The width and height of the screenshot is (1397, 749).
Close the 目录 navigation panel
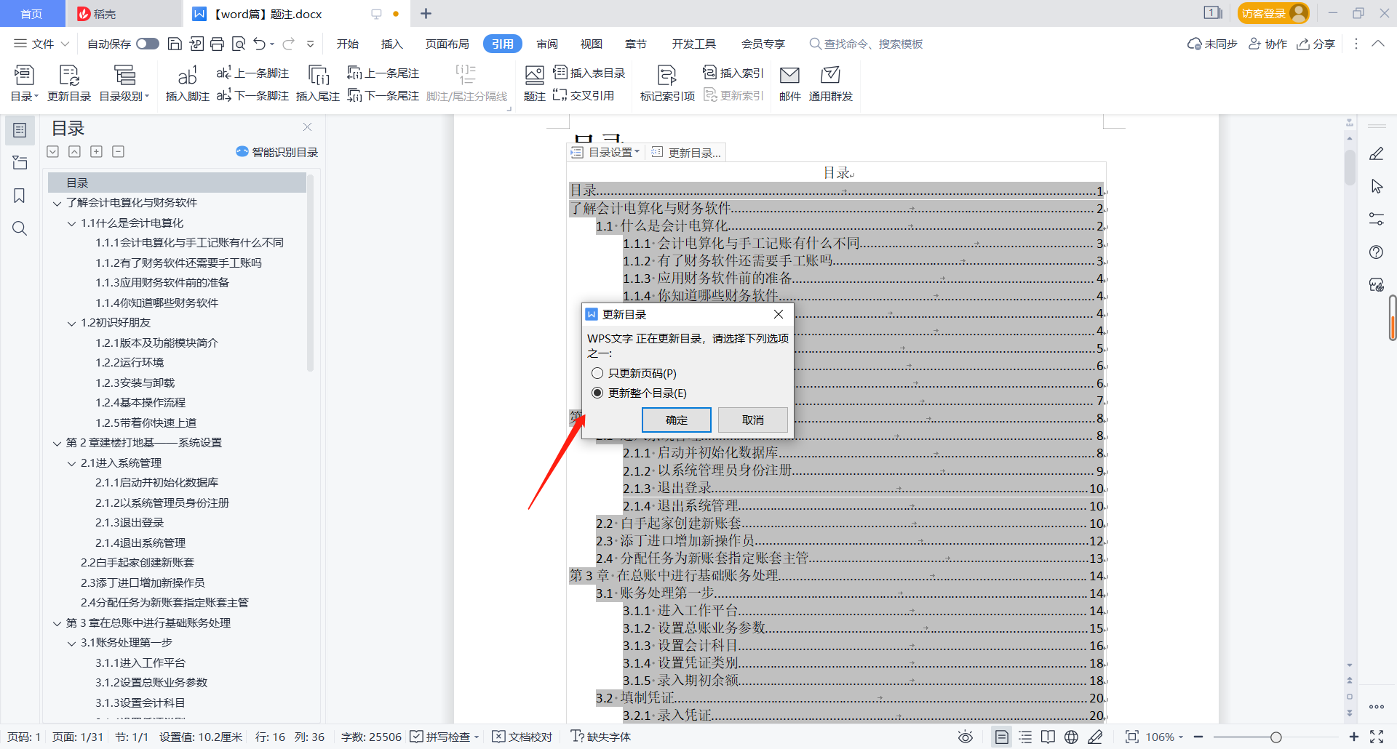click(308, 127)
